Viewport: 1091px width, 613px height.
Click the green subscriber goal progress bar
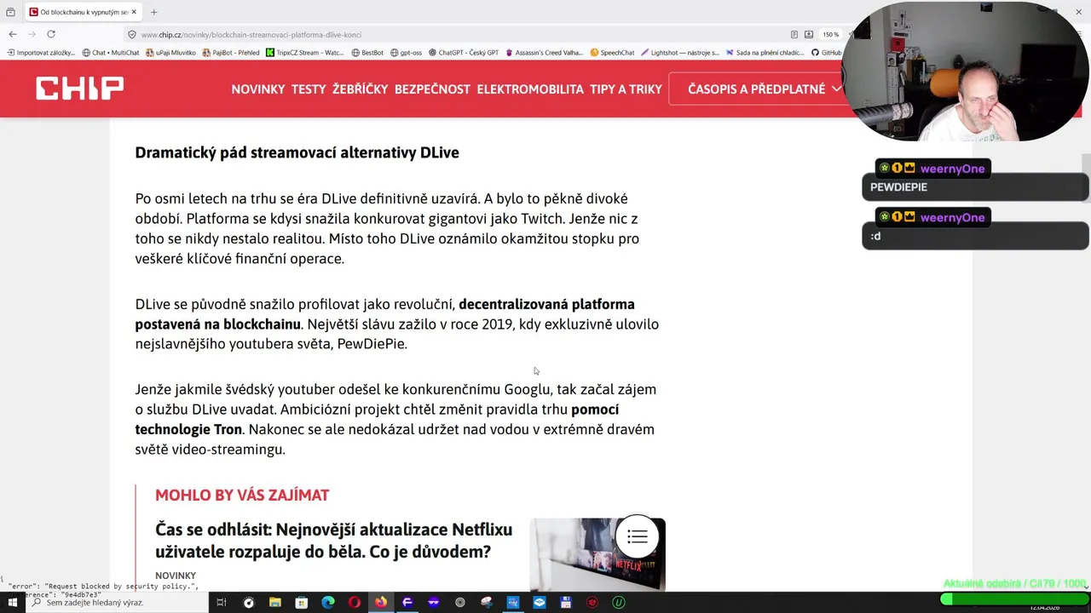coord(1013,599)
